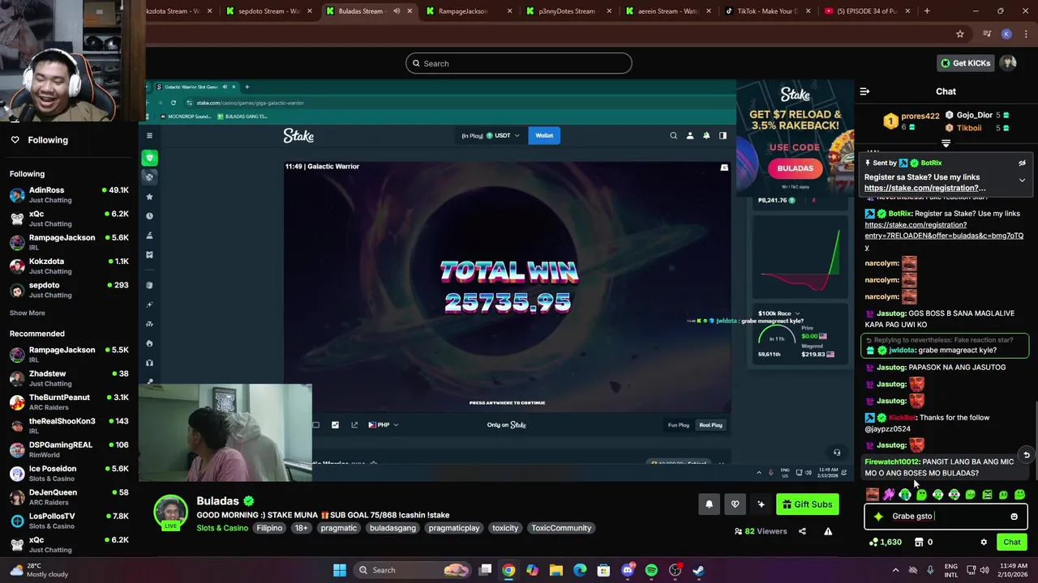Switch to TikTok browser tab
1038x583 pixels.
pos(766,11)
